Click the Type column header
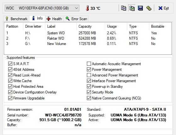This screenshot has height=135, width=176. point(138,26)
